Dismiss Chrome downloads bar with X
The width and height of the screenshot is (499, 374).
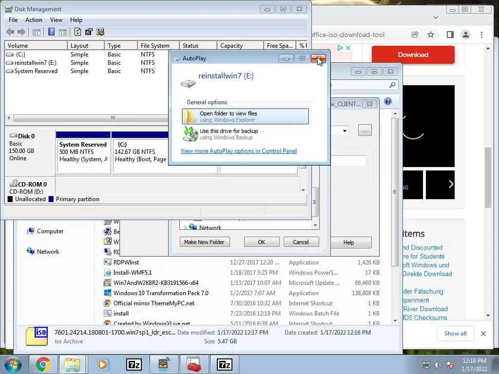[x=483, y=334]
